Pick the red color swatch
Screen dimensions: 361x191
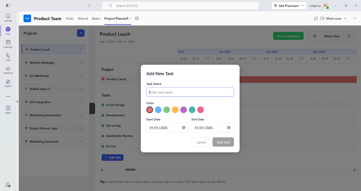150,110
